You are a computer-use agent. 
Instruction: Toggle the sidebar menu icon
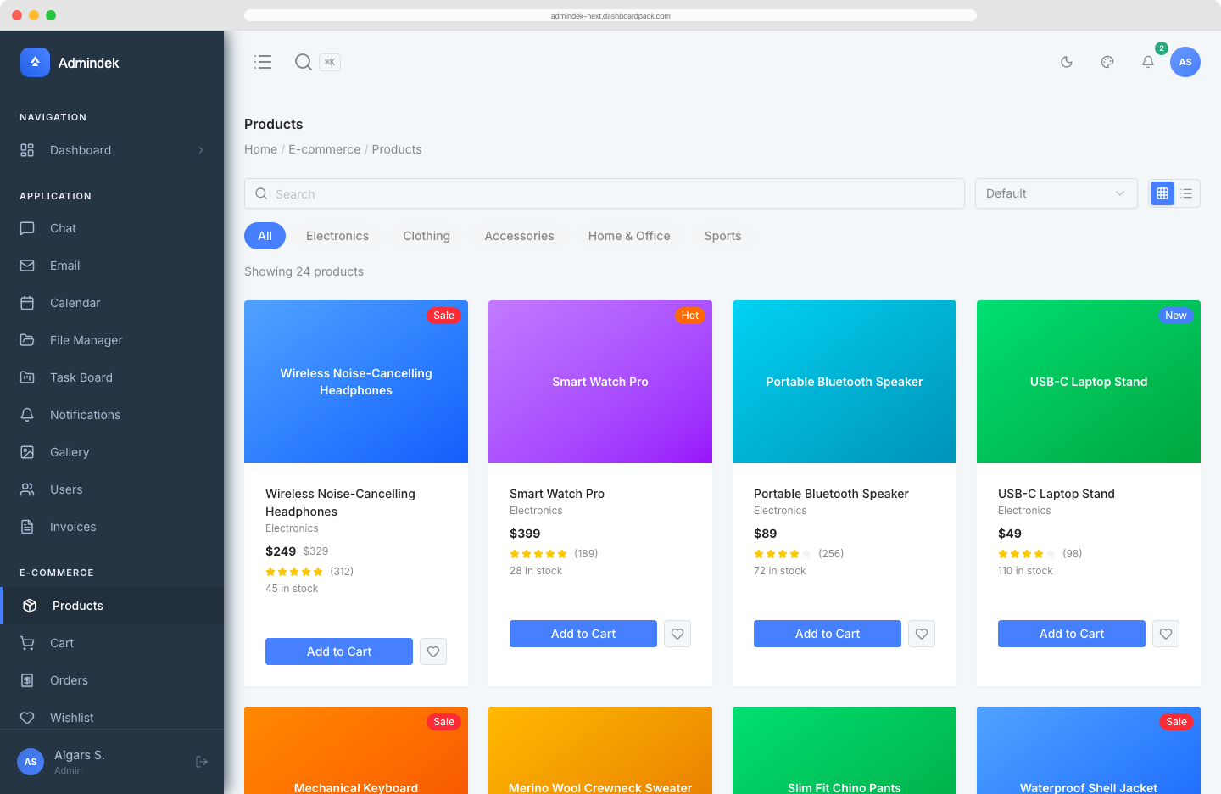[263, 62]
